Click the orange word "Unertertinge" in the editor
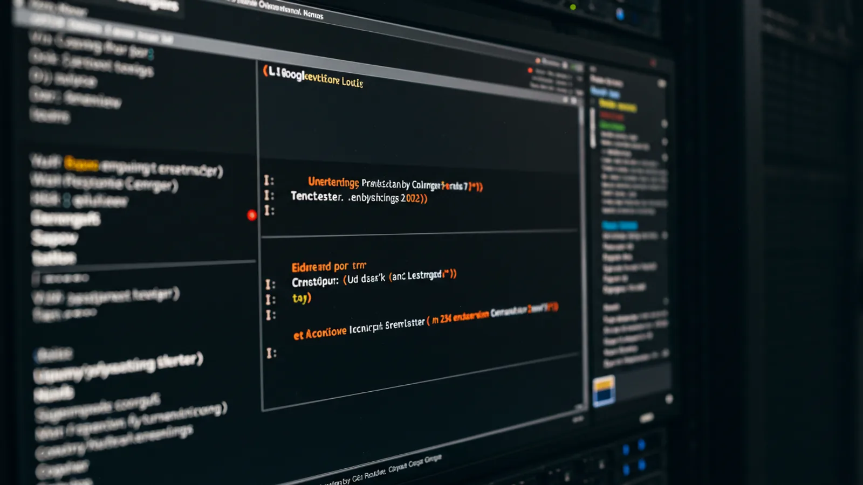863x485 pixels. pyautogui.click(x=333, y=182)
